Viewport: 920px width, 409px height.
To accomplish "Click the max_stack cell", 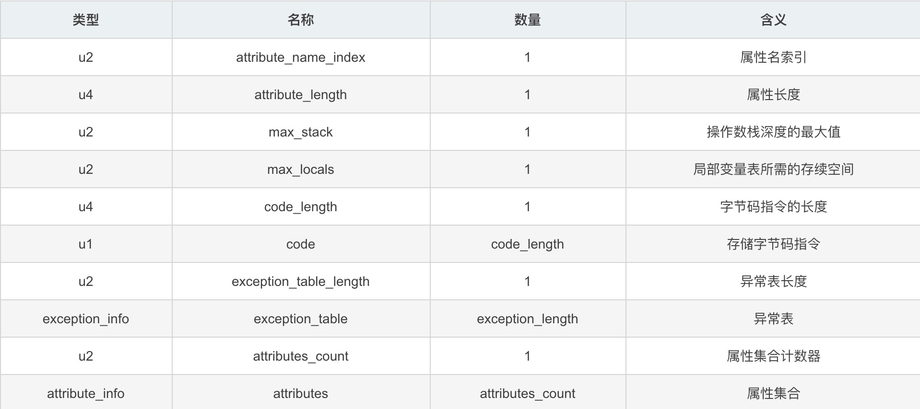I will point(301,132).
